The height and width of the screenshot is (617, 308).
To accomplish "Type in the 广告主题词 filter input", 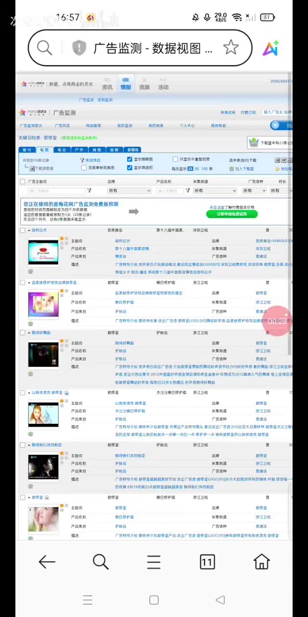I will (x=56, y=190).
